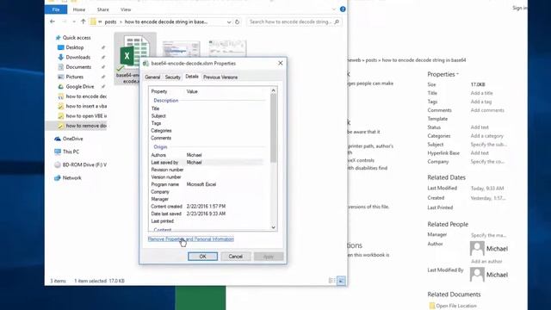This screenshot has width=551, height=310.
Task: Switch to large icons view in status bar
Action: (341, 281)
